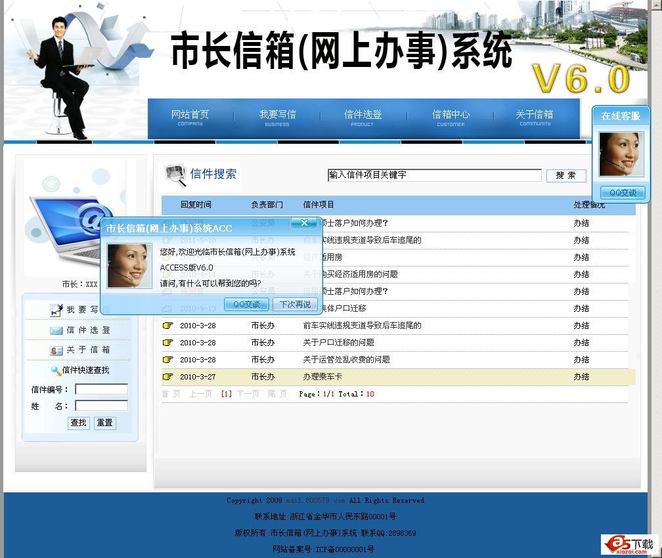This screenshot has height=558, width=662.
Task: Click QQ交谈 button in welcome popup
Action: (247, 305)
